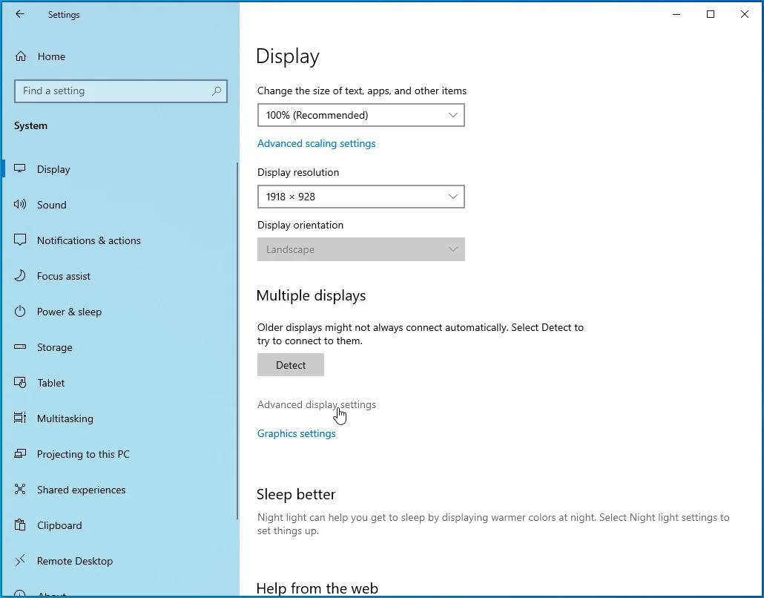
Task: Click Advanced scaling settings link
Action: pos(316,143)
